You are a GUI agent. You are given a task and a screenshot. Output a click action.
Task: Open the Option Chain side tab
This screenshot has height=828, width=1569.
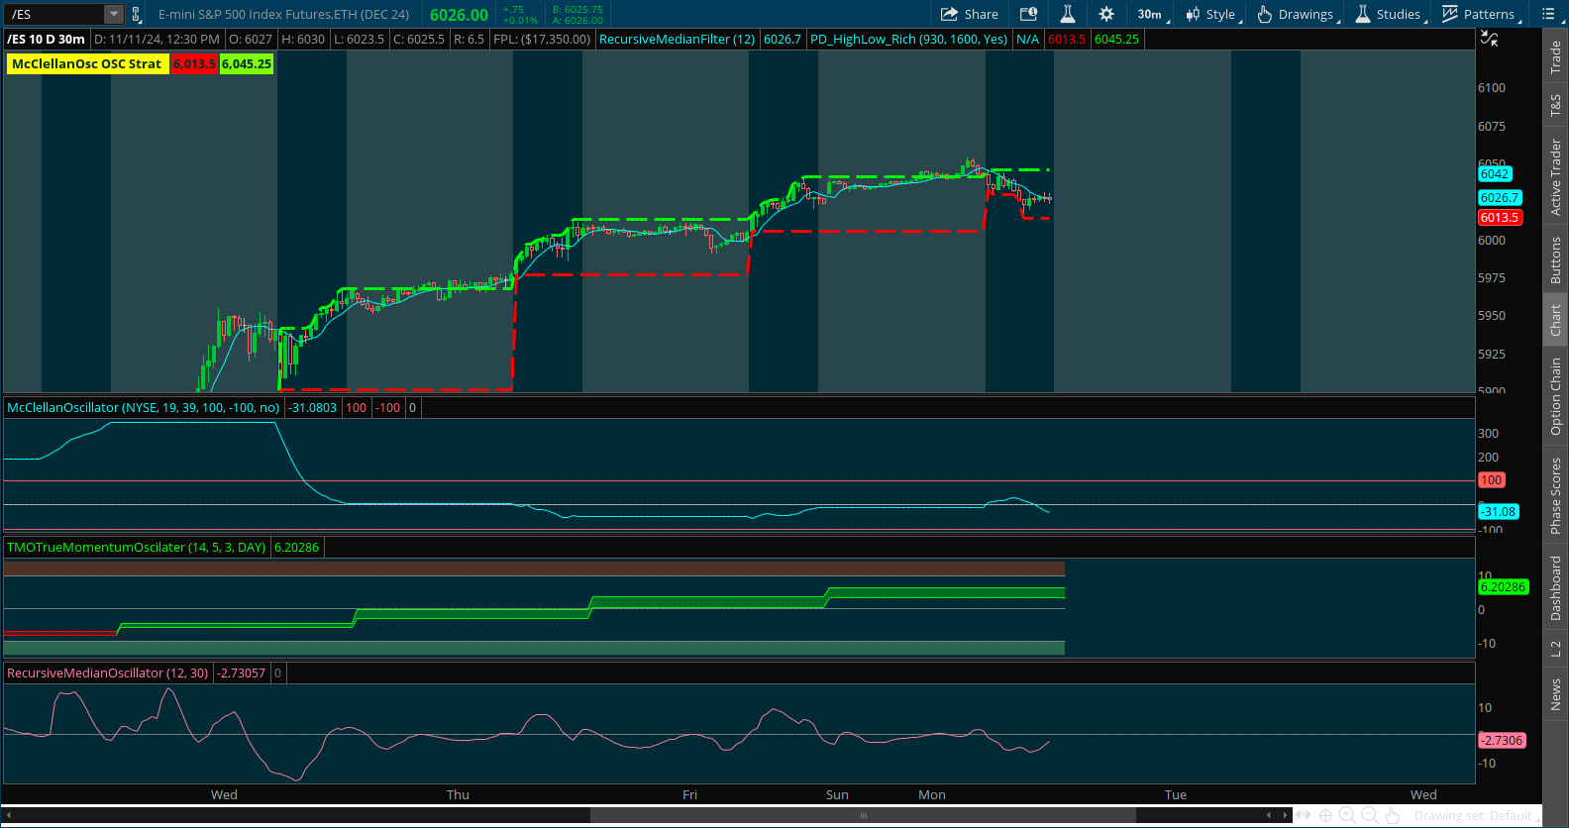tap(1555, 396)
